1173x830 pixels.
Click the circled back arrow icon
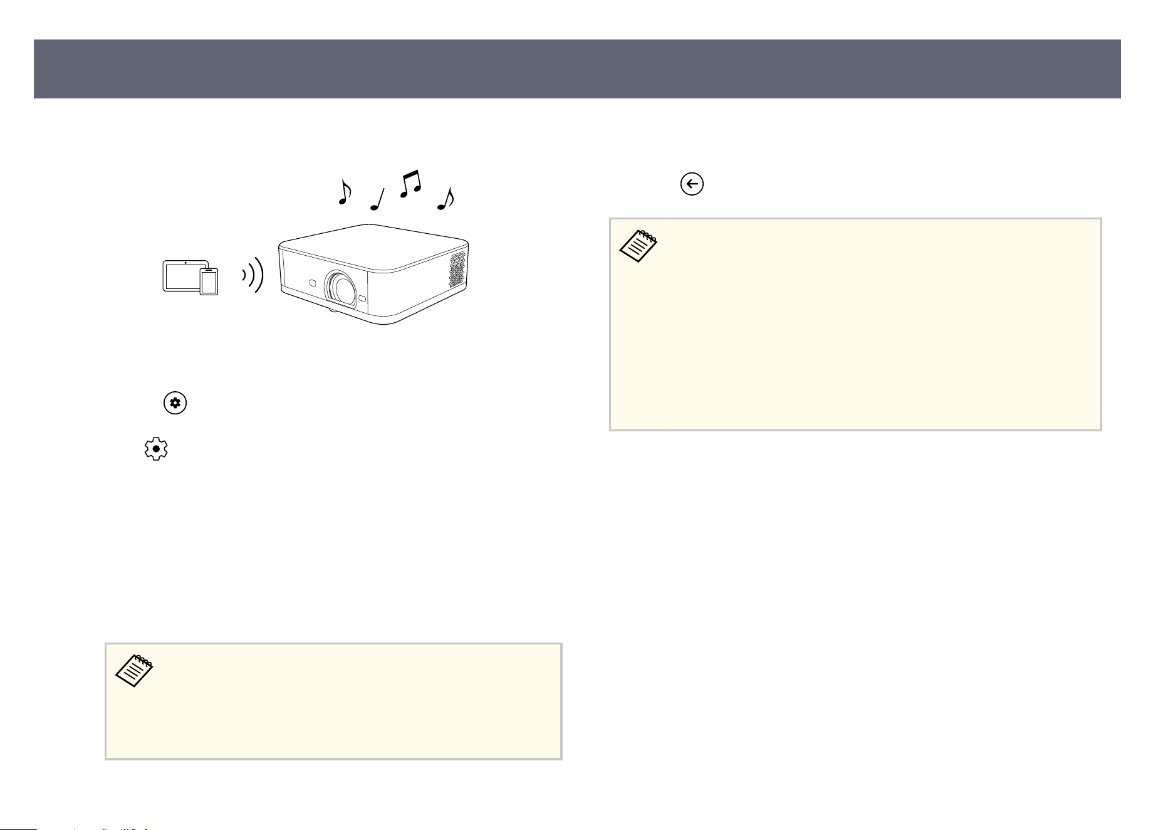click(692, 184)
